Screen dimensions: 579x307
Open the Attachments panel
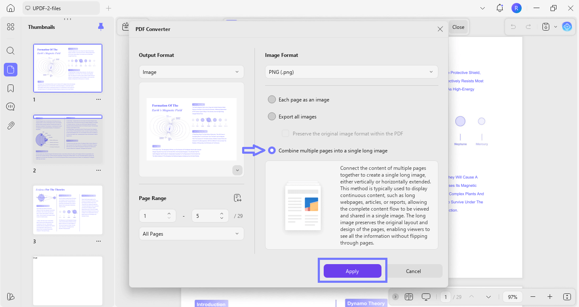point(11,125)
